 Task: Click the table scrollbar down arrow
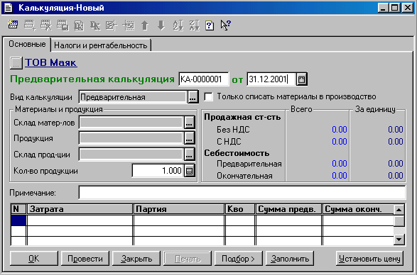click(399, 240)
